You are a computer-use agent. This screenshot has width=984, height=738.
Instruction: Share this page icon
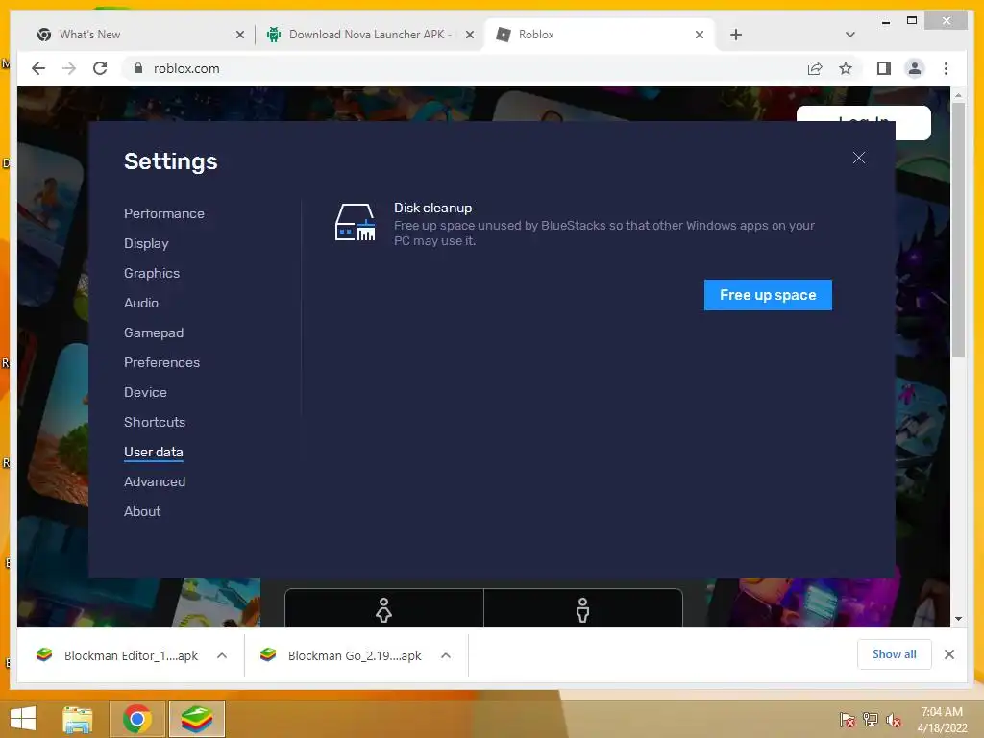815,68
